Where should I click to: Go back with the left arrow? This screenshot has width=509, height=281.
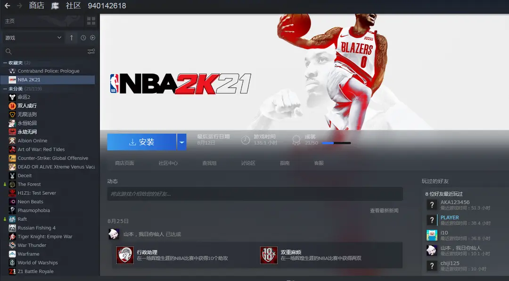click(7, 6)
